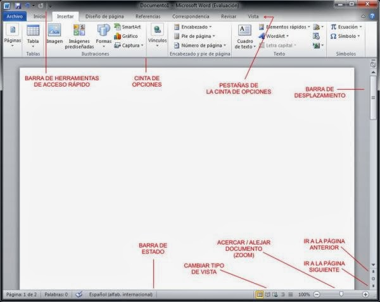
Task: Switch to the Inicio tab
Action: click(x=39, y=16)
